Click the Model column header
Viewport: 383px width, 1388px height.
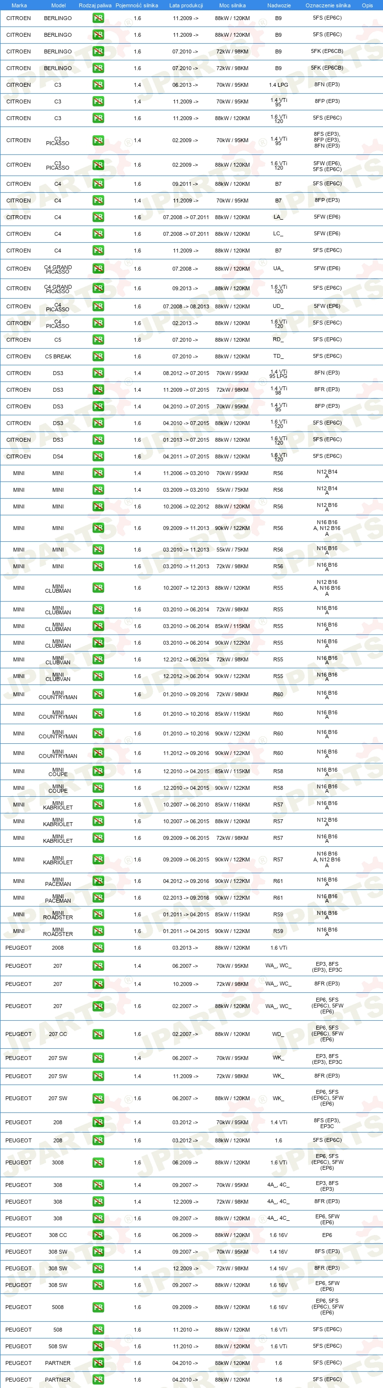(58, 5)
